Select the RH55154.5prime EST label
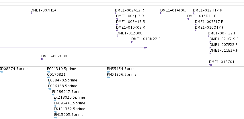This screenshot has width=244, height=119. (x=122, y=69)
